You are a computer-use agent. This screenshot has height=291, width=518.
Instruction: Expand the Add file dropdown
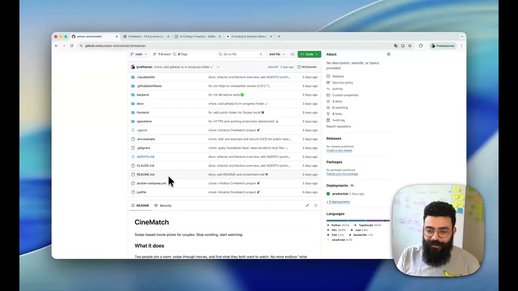click(277, 54)
